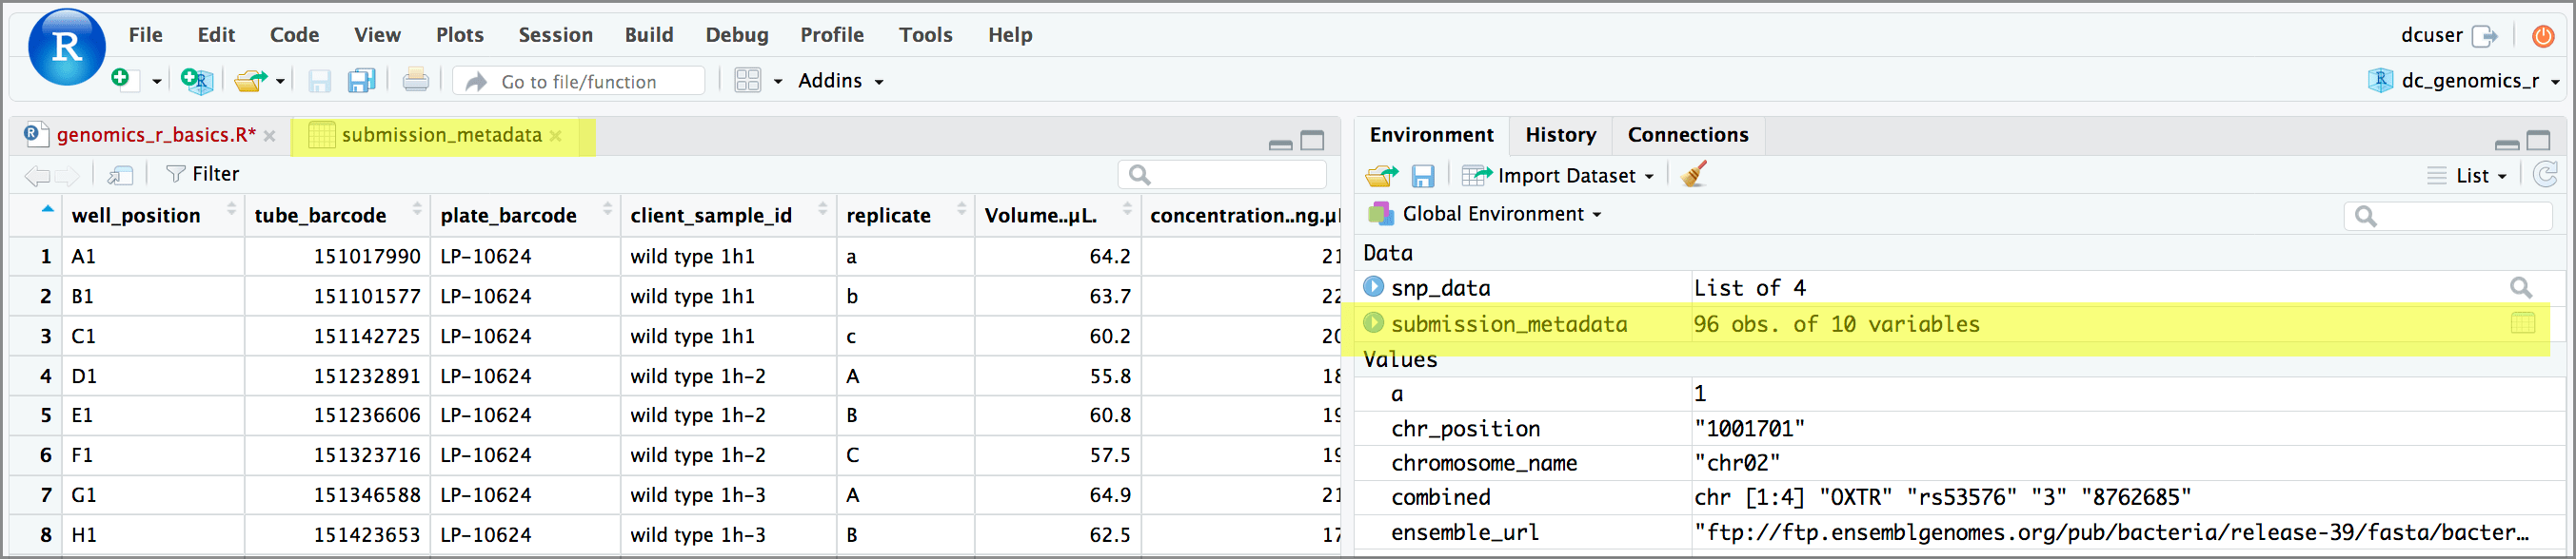Click the environment search field

(x=2447, y=216)
